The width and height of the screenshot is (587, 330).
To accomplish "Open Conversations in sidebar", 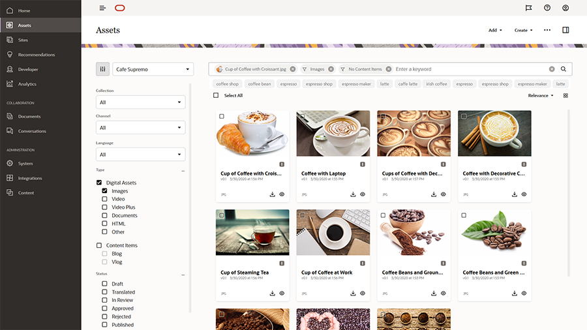I will pos(40,131).
